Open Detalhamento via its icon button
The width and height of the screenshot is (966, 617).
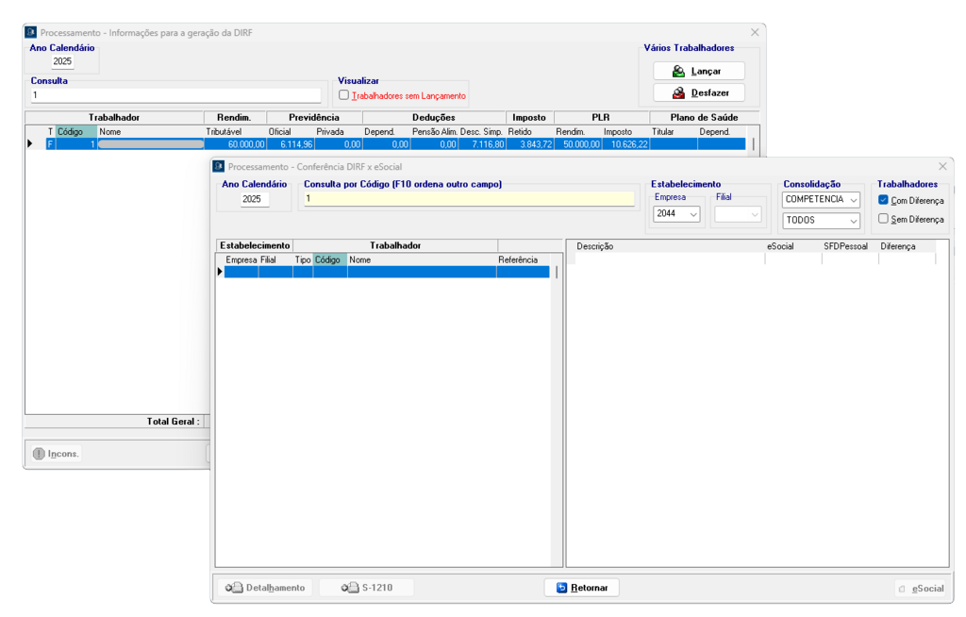click(265, 588)
